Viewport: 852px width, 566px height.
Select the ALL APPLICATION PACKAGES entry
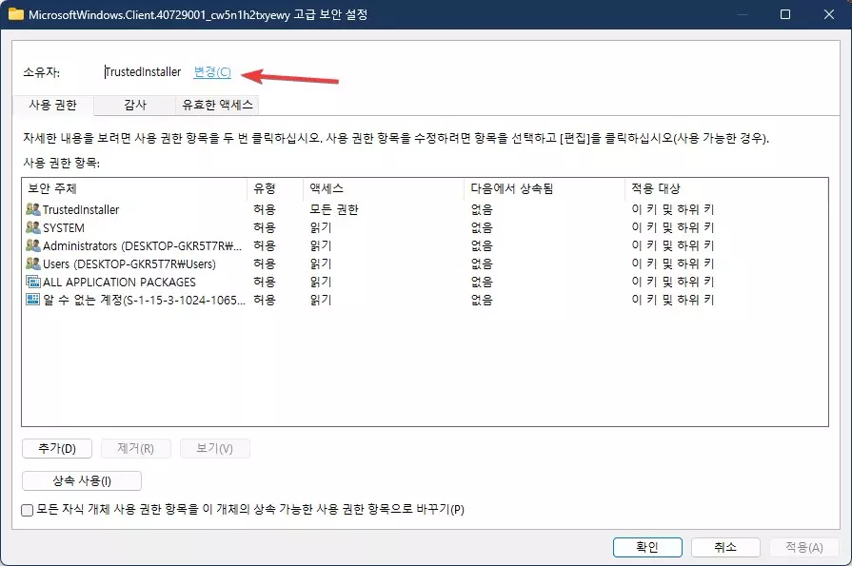click(425, 282)
